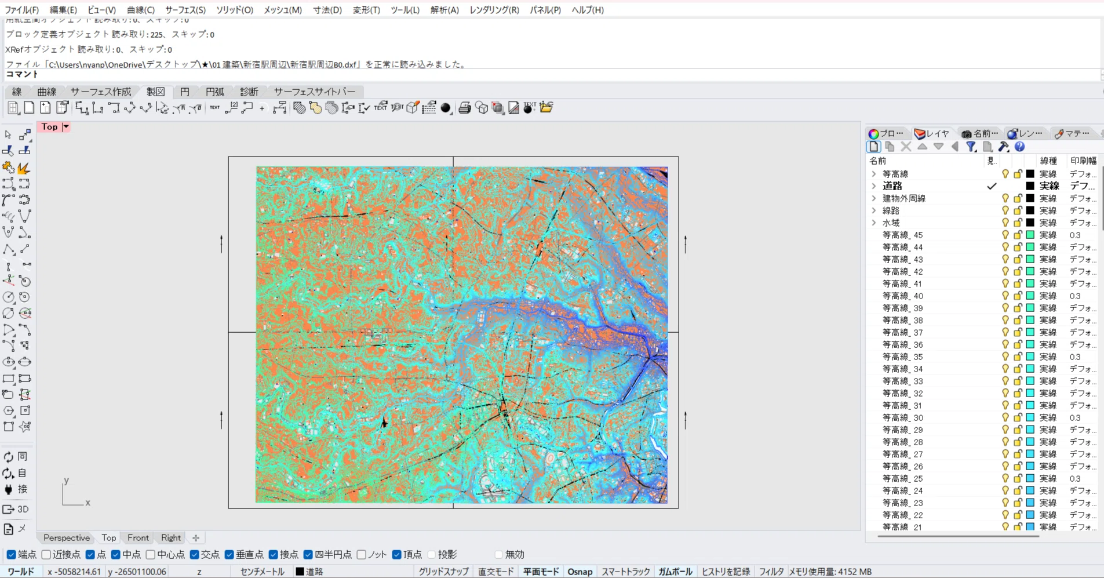Click the color swatch of 等高線_45 layer
This screenshot has height=578, width=1104.
click(x=1030, y=235)
